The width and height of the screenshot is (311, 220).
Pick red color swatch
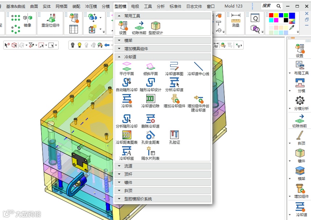tap(271, 15)
